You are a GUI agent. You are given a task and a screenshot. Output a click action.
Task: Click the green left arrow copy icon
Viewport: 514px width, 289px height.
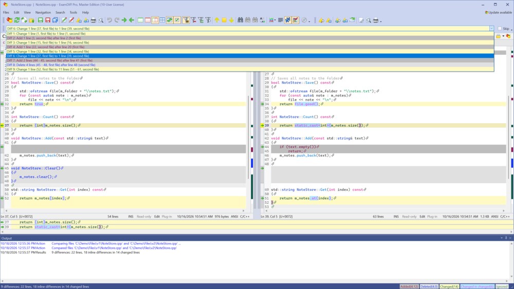(132, 21)
